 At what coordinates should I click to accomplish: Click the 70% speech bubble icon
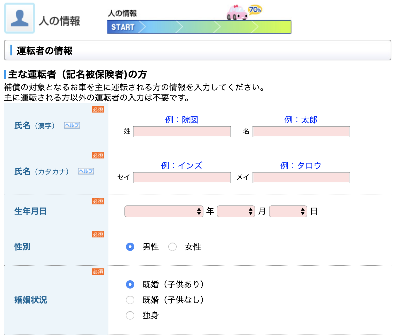click(x=255, y=9)
